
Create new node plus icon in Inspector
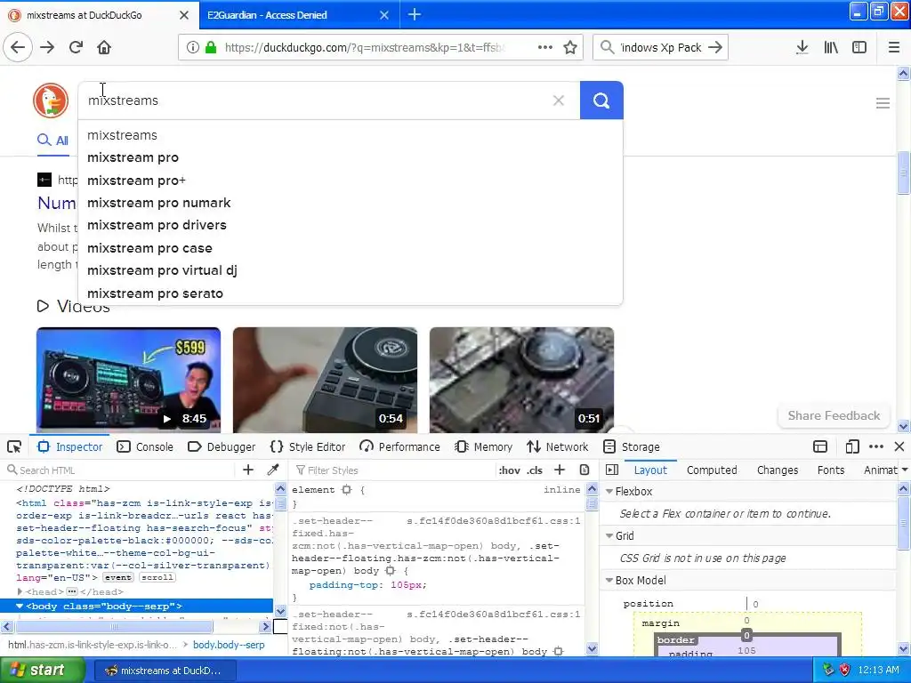point(248,470)
